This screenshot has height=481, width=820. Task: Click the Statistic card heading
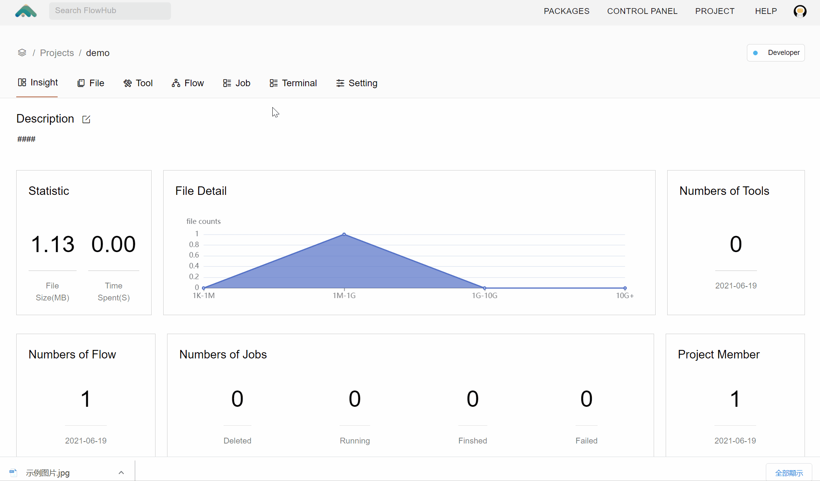coord(49,191)
